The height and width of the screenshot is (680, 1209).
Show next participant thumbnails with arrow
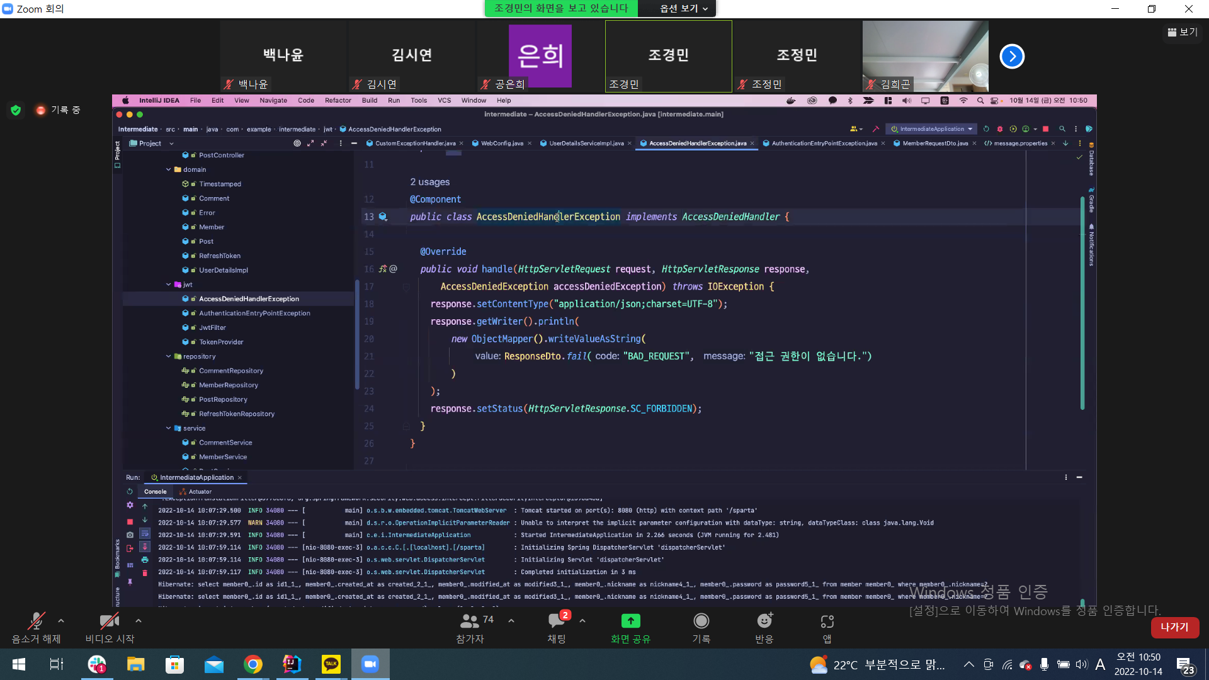1012,57
